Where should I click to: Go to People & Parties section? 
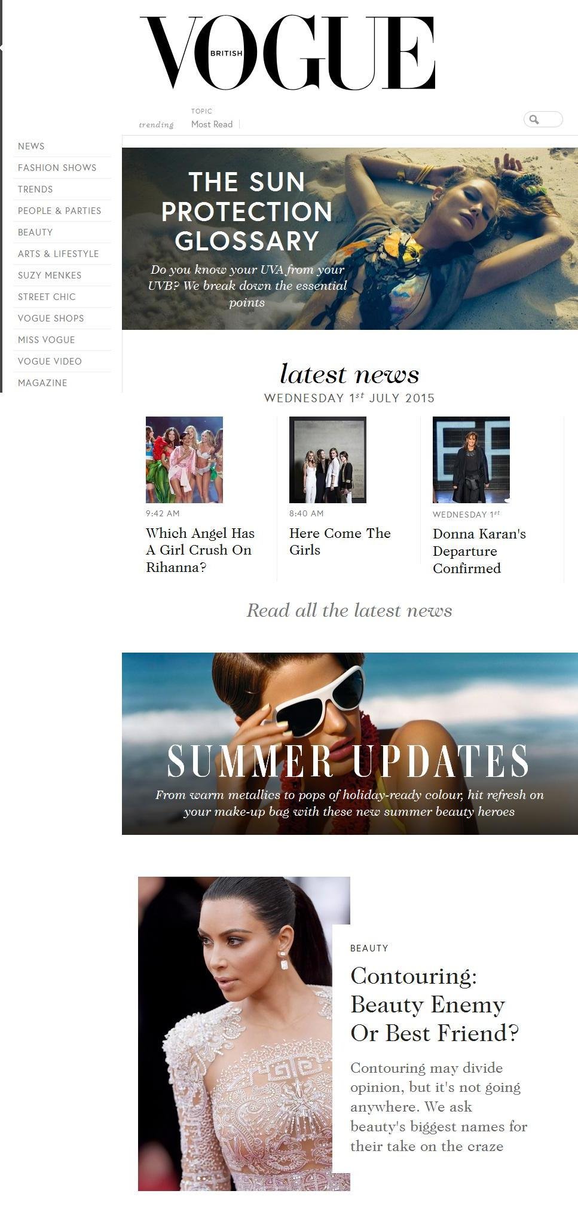(x=60, y=211)
